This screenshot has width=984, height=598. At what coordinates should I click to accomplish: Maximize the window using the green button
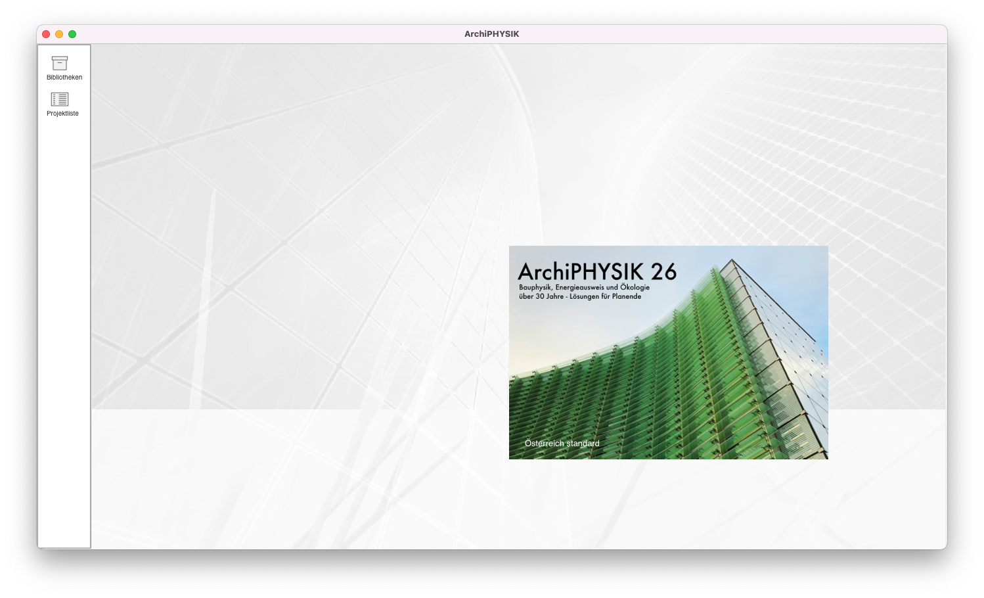pos(72,34)
